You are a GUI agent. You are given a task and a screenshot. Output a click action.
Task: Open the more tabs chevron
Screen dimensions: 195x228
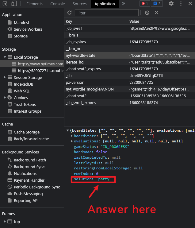[123, 4]
